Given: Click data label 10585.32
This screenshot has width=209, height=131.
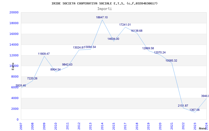Looking at the screenshot, I should [171, 61].
